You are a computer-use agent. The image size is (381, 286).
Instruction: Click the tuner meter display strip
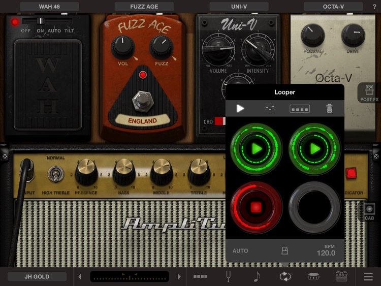tap(130, 276)
